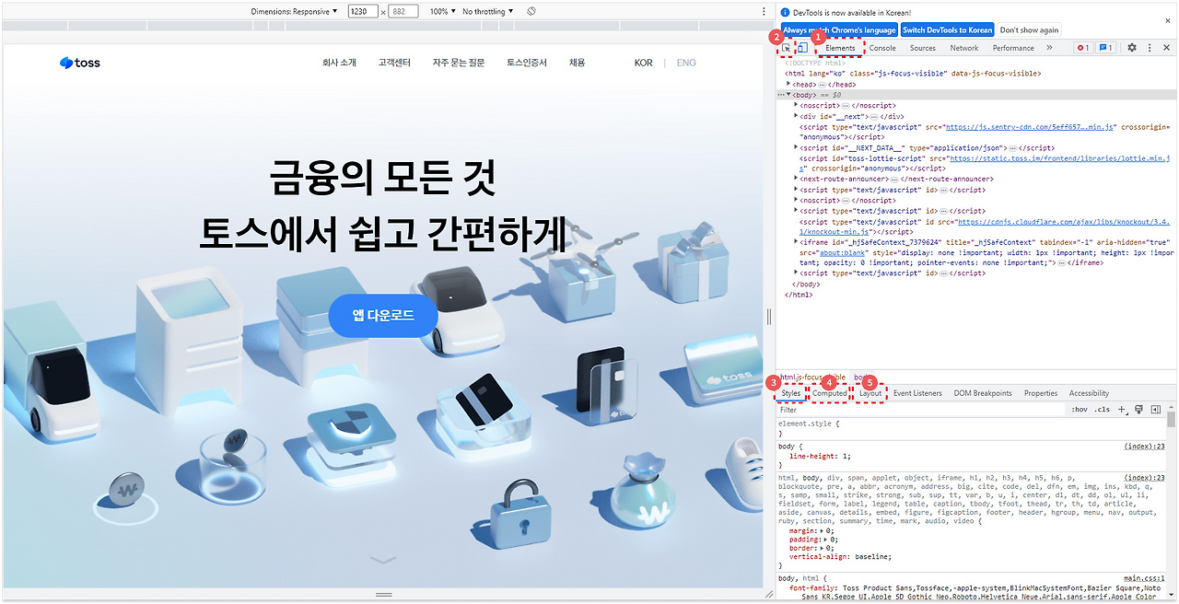Expand the padding property triangle

point(825,540)
